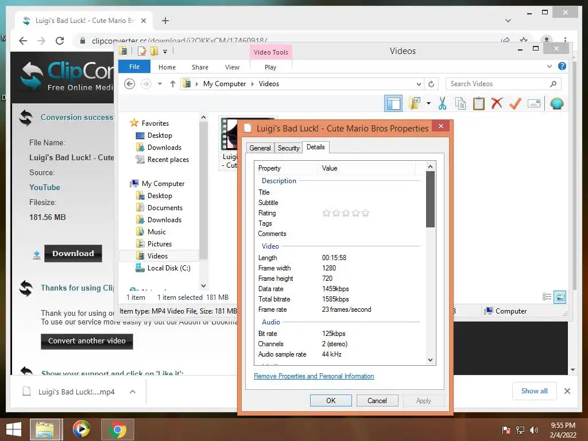The image size is (588, 441).
Task: Click the shell globe icon in Videos toolbar
Action: pyautogui.click(x=556, y=103)
